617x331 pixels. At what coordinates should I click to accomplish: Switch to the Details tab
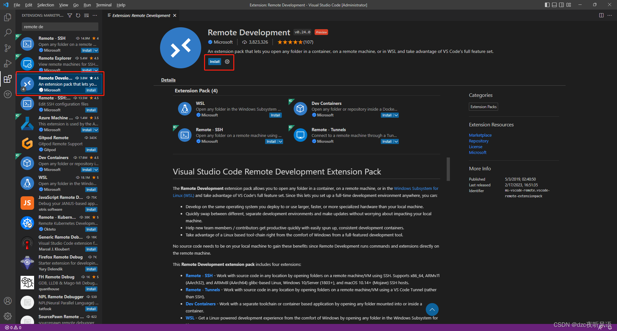click(x=168, y=80)
